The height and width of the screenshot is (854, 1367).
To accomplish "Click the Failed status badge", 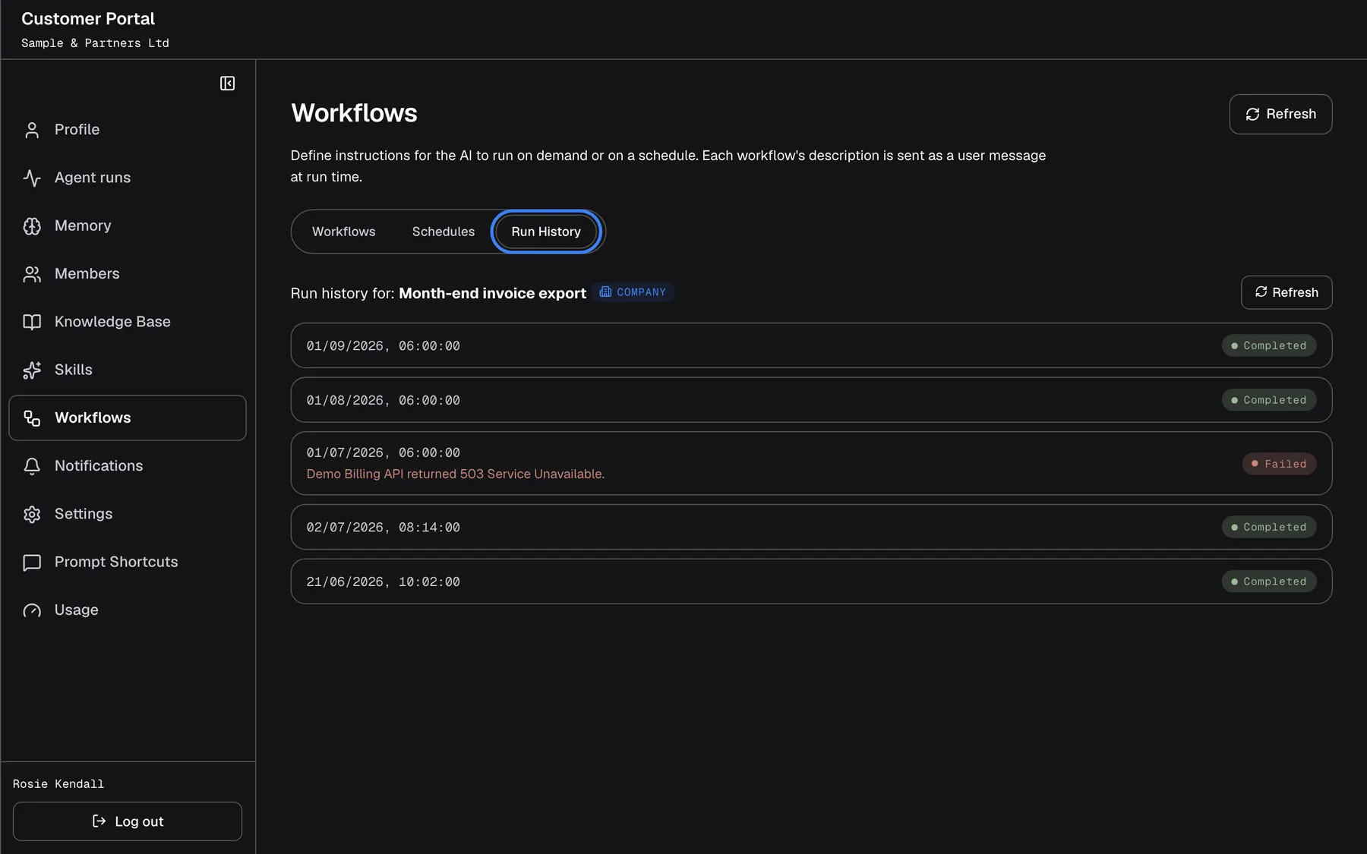I will coord(1279,464).
